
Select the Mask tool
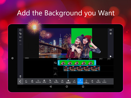point(62,81)
